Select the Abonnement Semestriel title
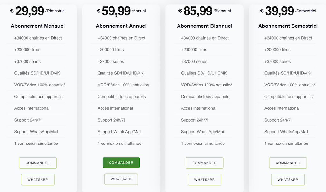 (288, 26)
